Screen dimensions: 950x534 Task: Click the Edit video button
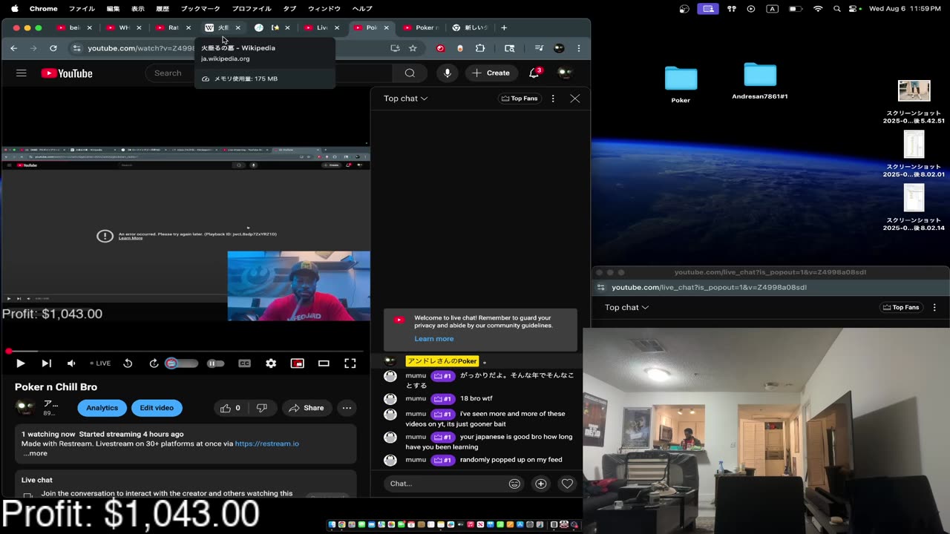[x=157, y=408]
